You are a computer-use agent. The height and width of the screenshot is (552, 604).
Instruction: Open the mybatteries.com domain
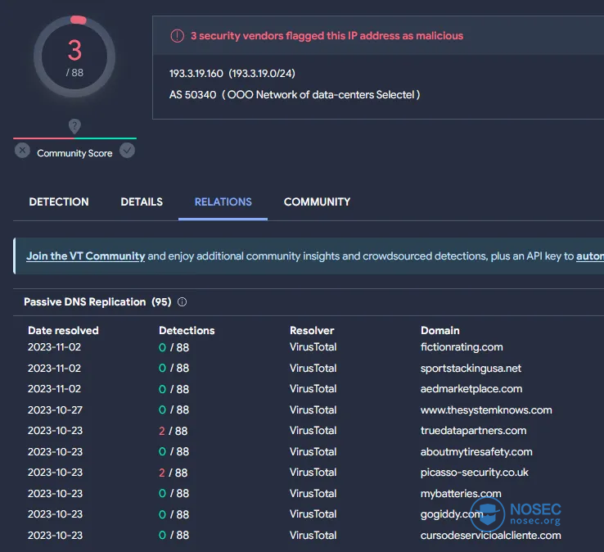coord(461,493)
